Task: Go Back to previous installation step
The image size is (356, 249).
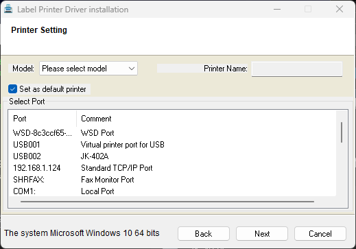Action: pyautogui.click(x=204, y=234)
